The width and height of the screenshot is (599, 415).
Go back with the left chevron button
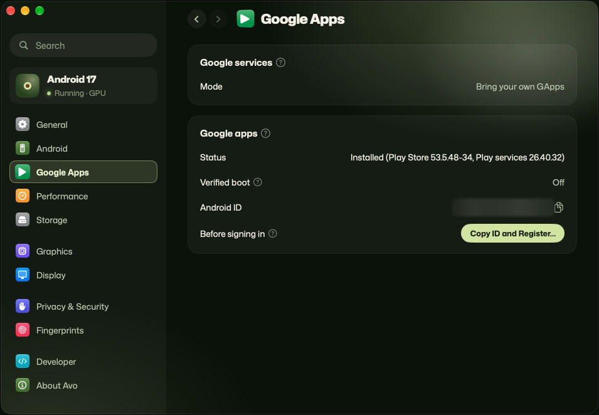click(x=197, y=19)
